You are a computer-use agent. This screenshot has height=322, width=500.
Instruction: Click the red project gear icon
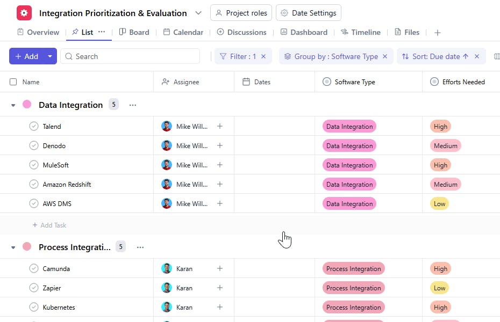[24, 13]
